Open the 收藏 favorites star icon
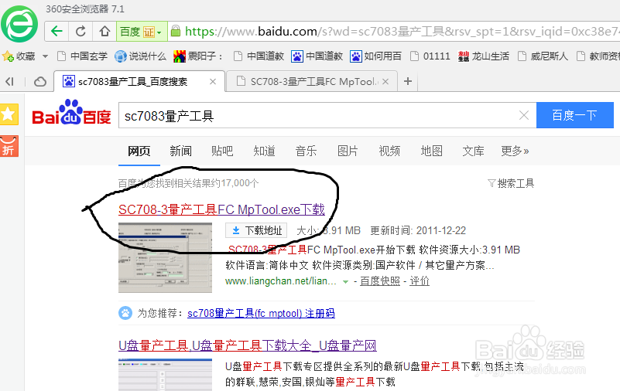The width and height of the screenshot is (620, 391). coord(8,56)
